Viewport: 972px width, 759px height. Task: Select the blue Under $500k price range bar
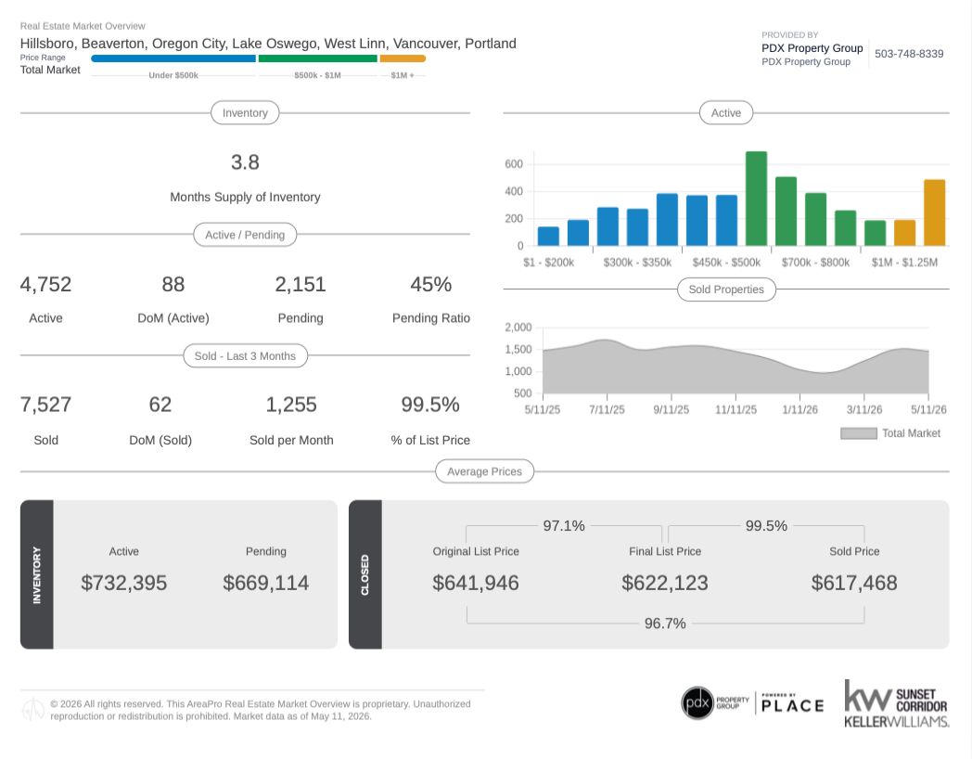click(173, 58)
